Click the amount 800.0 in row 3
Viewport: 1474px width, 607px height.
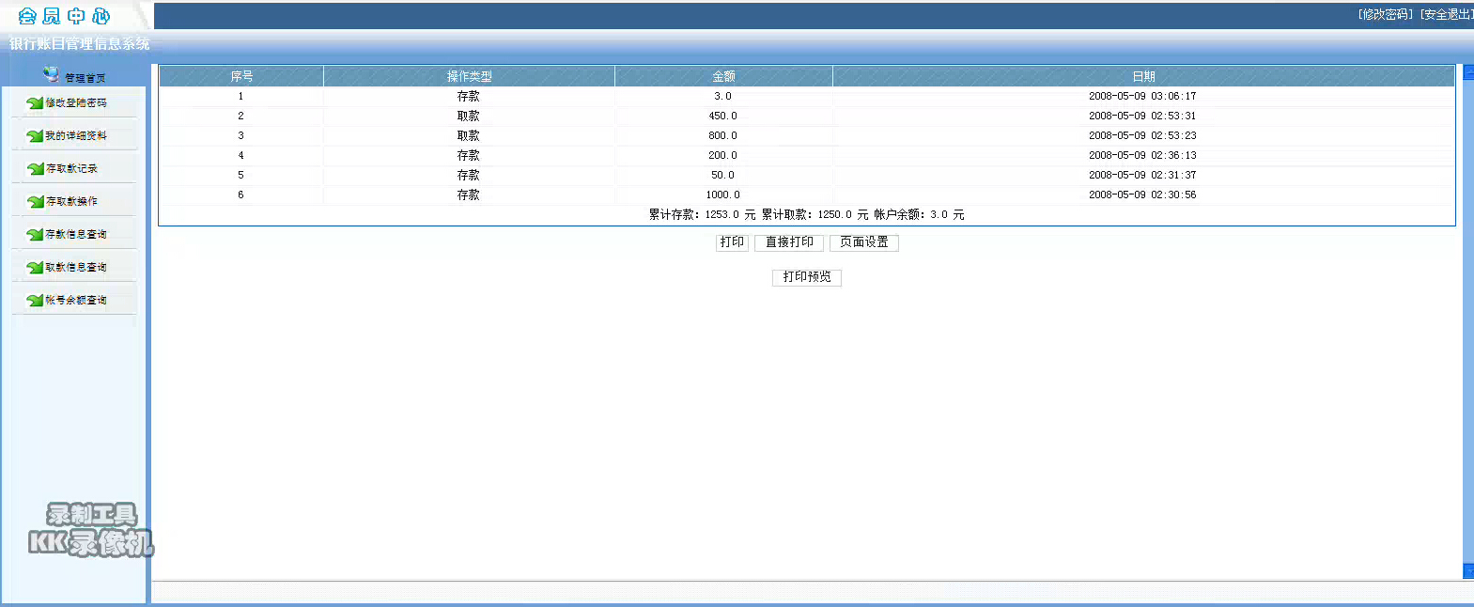(x=722, y=135)
